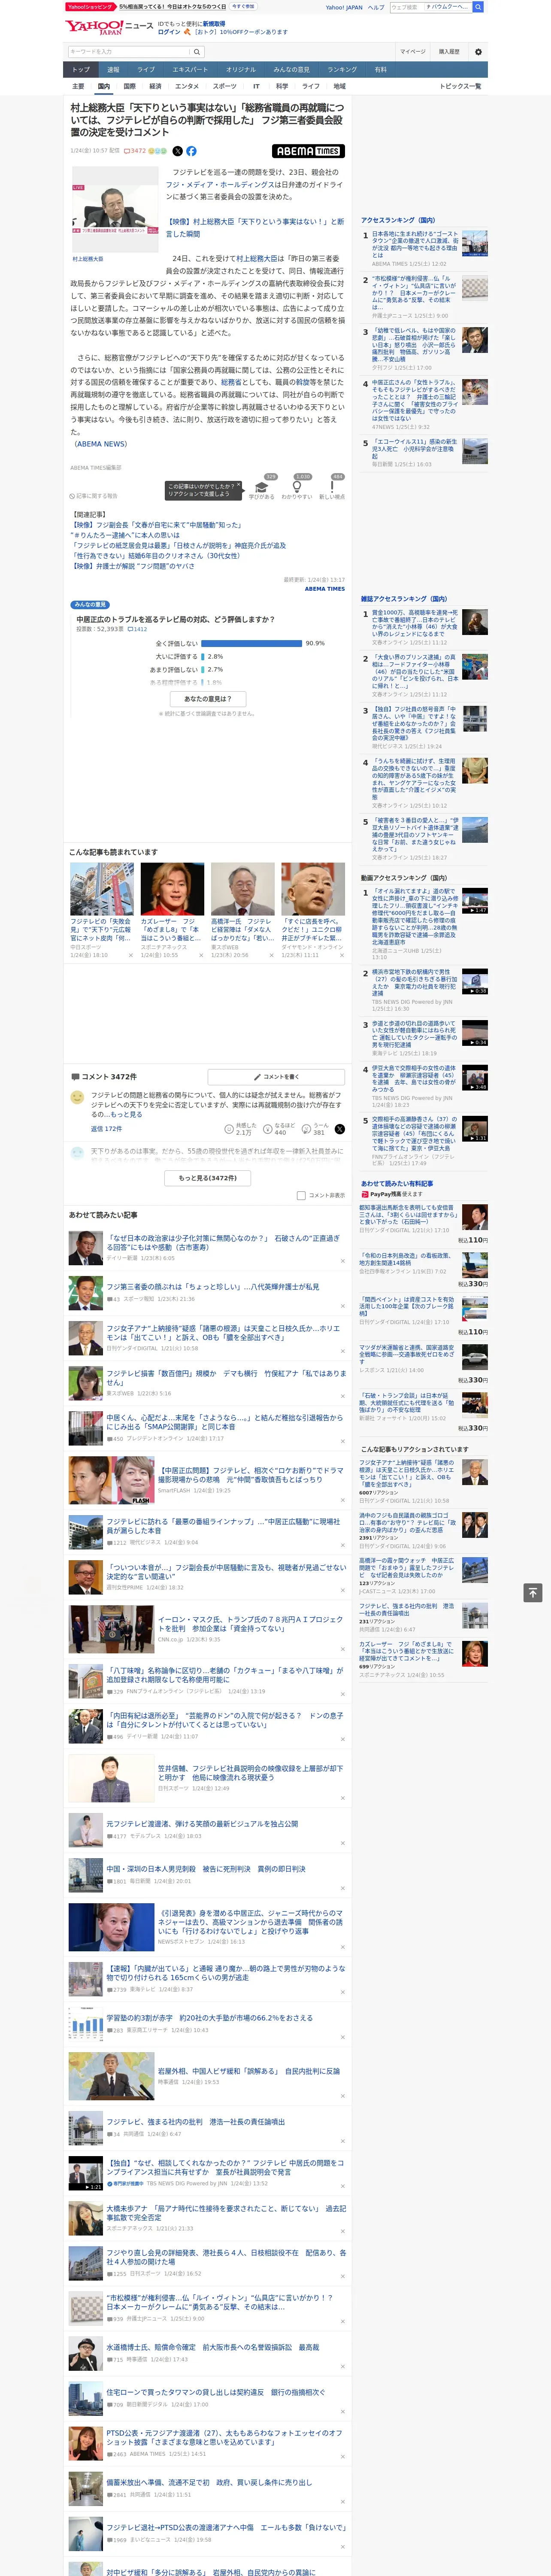Click the ログイン link
The image size is (551, 2576).
pyautogui.click(x=169, y=32)
